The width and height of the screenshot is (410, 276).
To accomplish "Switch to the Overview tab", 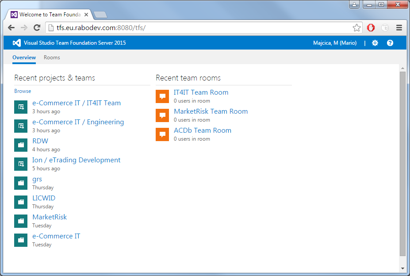I will (x=24, y=57).
